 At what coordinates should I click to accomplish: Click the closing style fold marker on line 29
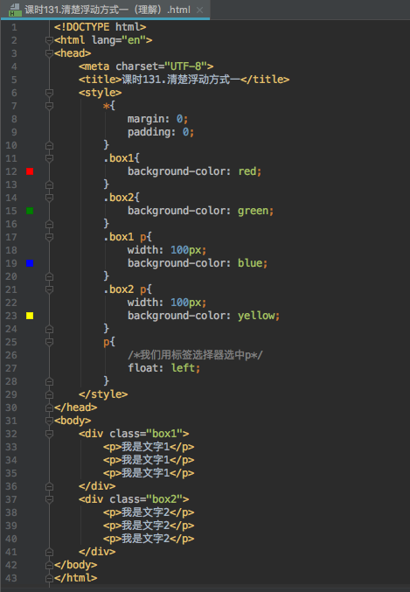49,394
